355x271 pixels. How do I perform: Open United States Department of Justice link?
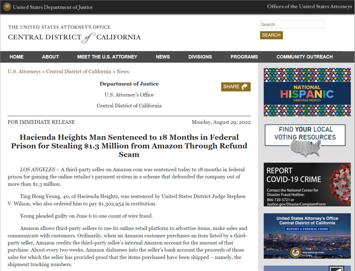[x=53, y=7]
